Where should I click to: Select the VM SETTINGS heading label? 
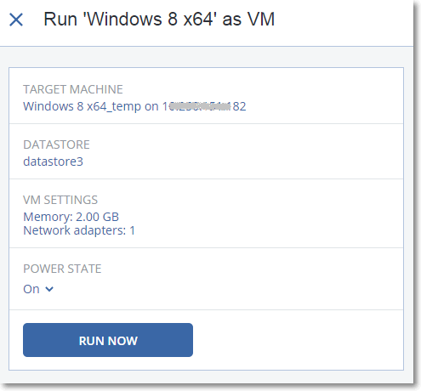pos(60,200)
